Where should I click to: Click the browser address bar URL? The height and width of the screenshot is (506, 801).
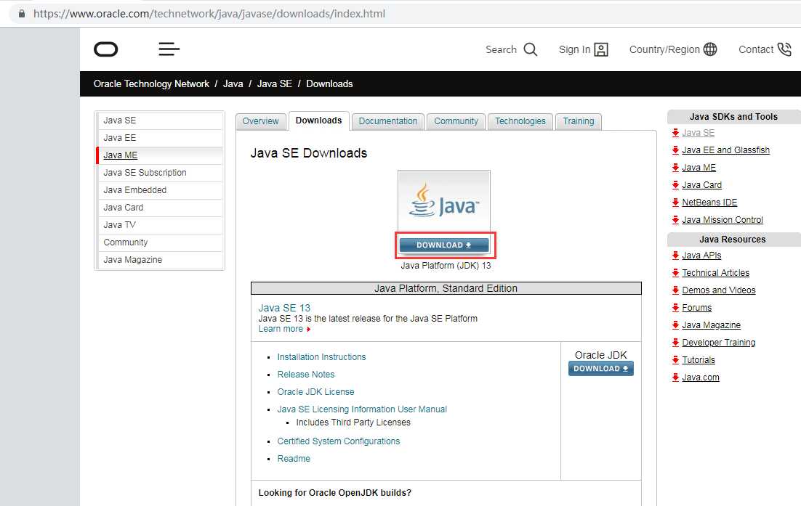(x=209, y=14)
